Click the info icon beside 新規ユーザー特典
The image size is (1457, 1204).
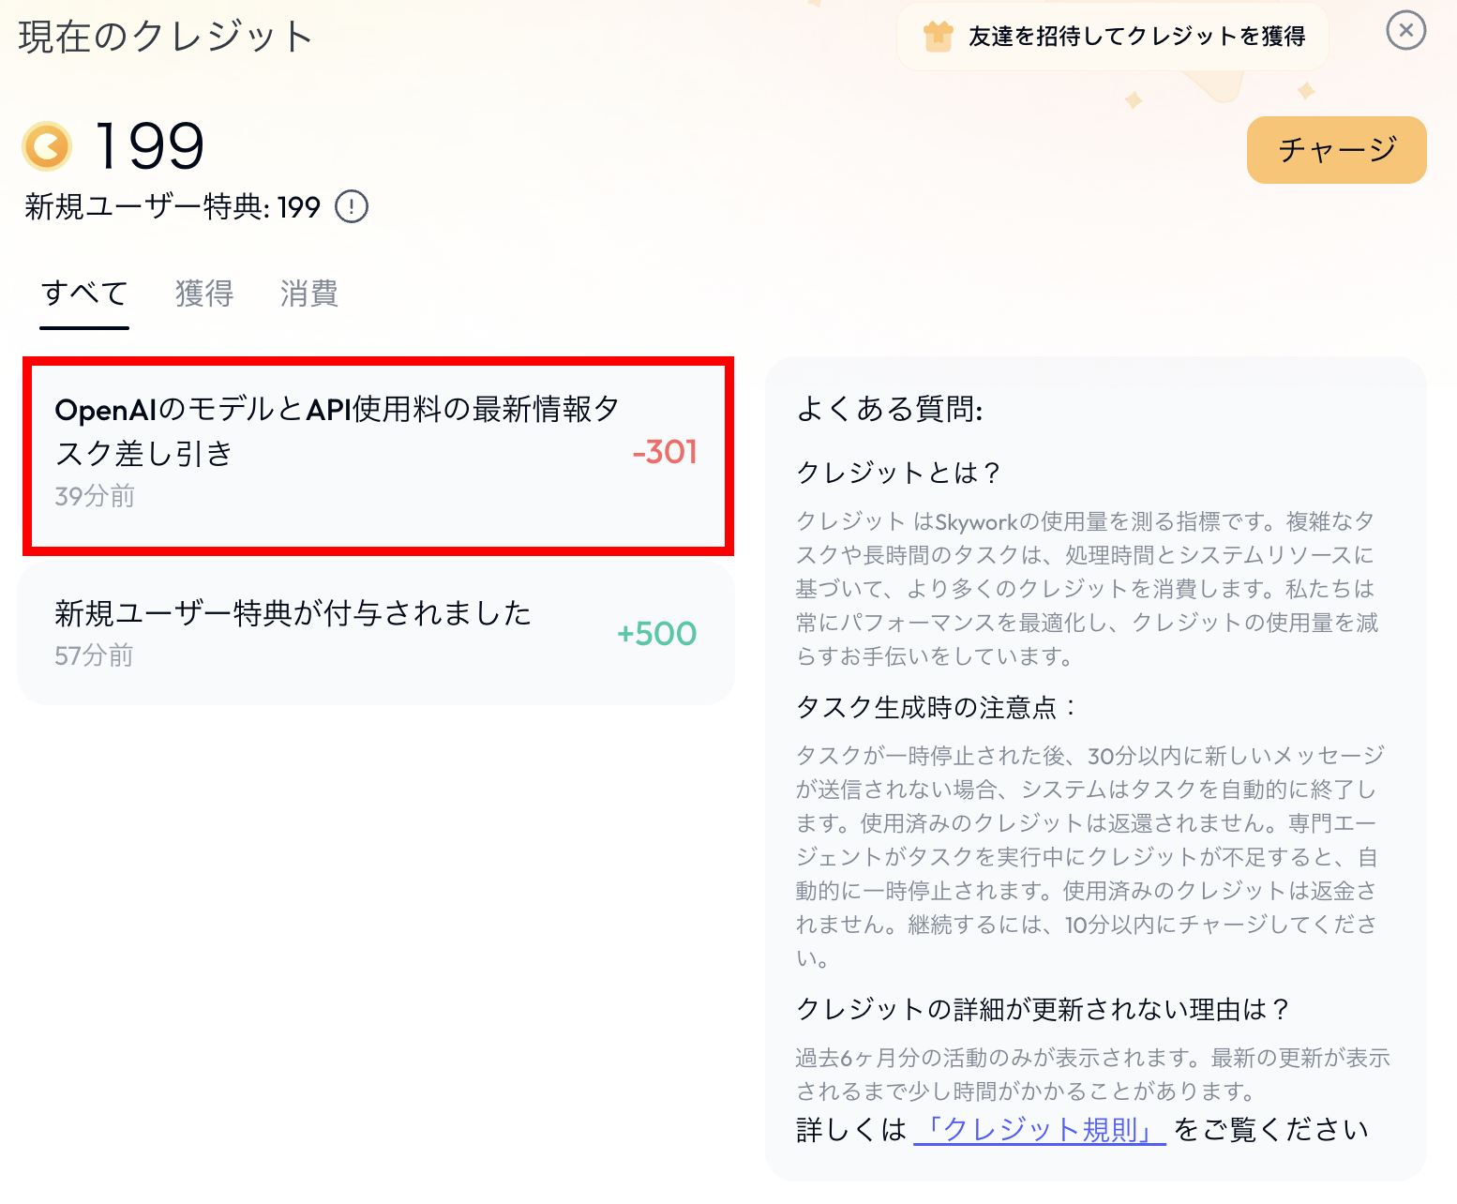click(x=352, y=206)
